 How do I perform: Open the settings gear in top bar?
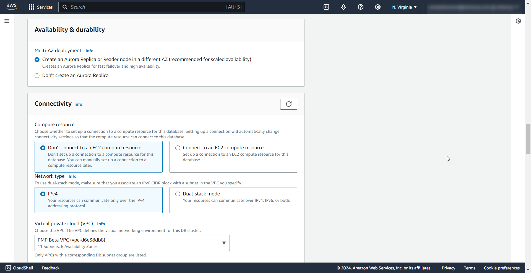pos(378,7)
